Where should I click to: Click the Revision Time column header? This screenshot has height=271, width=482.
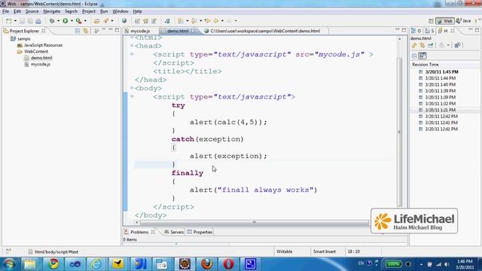pyautogui.click(x=425, y=65)
